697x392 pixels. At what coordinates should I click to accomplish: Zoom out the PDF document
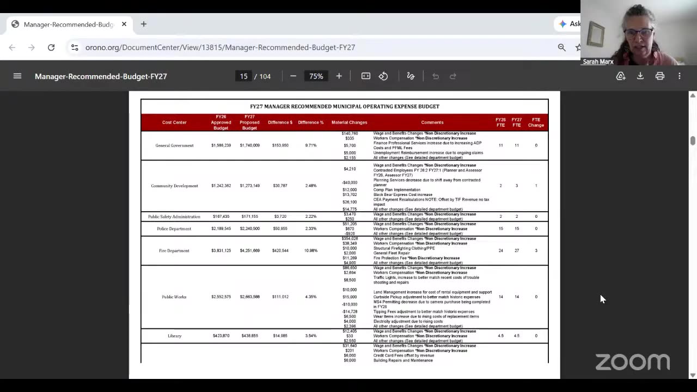[x=293, y=76]
